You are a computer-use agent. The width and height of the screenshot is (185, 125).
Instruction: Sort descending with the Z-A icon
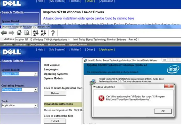pos(43,33)
